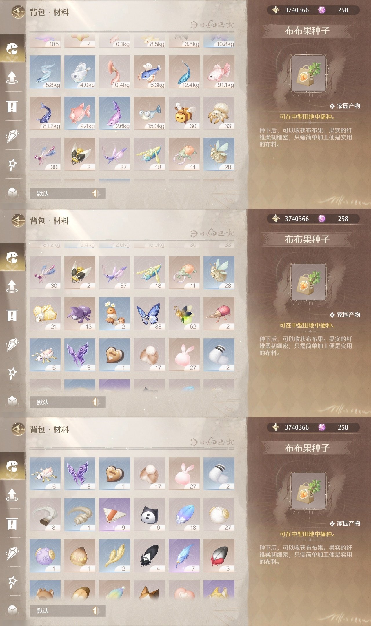Select the red and black feather with count 3
Screen dimensions: 371x626
click(219, 556)
